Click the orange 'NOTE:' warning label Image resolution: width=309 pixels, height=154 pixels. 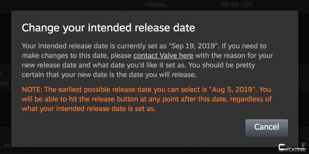coord(32,90)
